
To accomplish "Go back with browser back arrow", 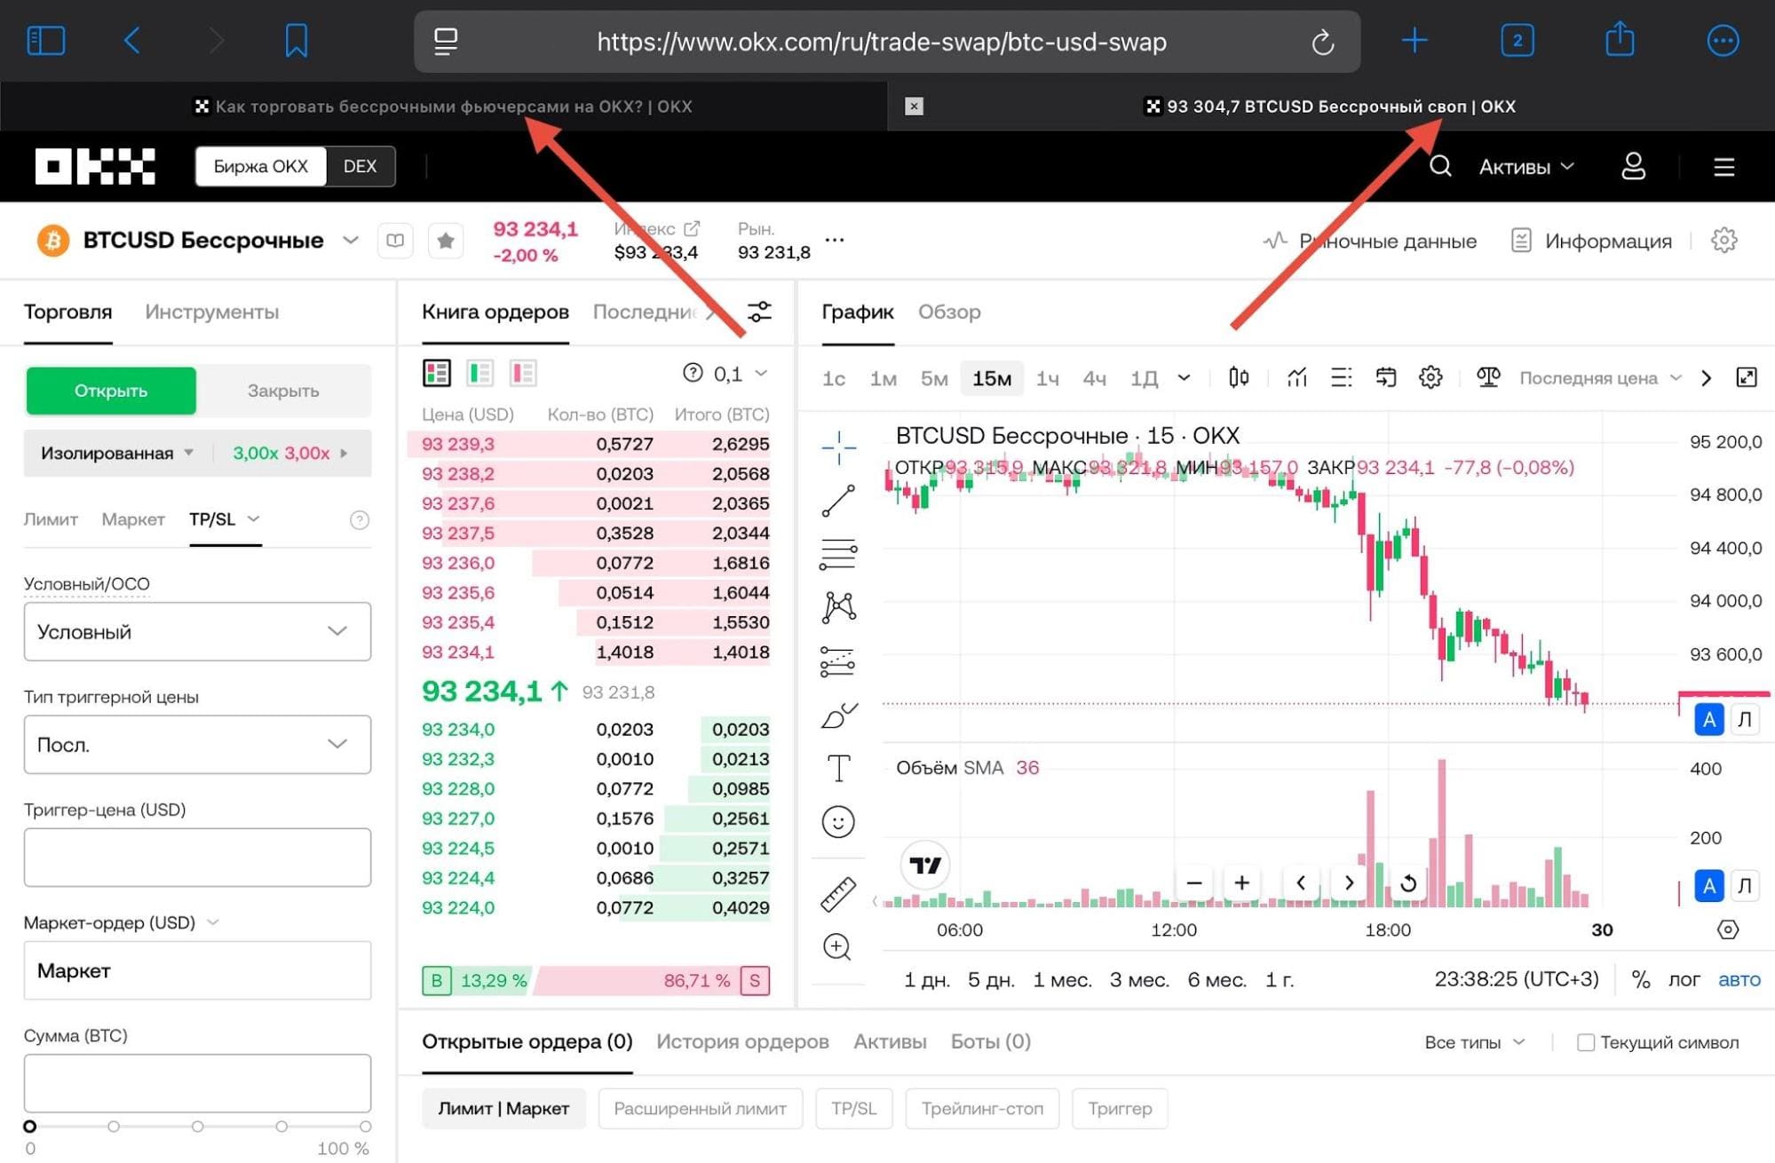I will (131, 41).
